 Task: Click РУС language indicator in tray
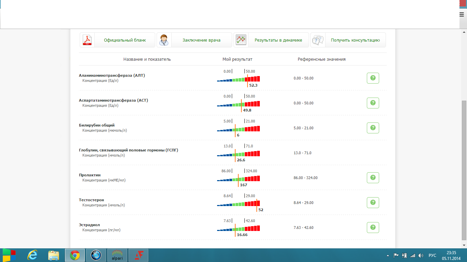(432, 255)
